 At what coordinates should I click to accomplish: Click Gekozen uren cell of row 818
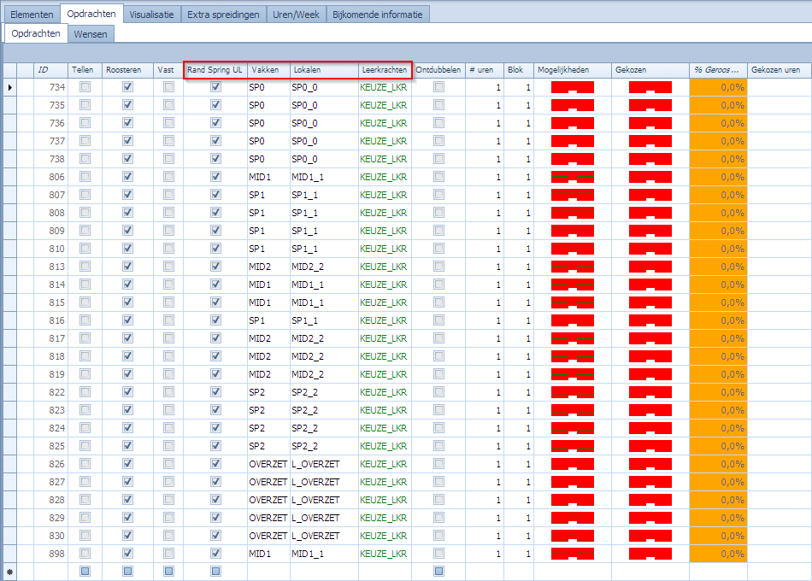pyautogui.click(x=779, y=356)
